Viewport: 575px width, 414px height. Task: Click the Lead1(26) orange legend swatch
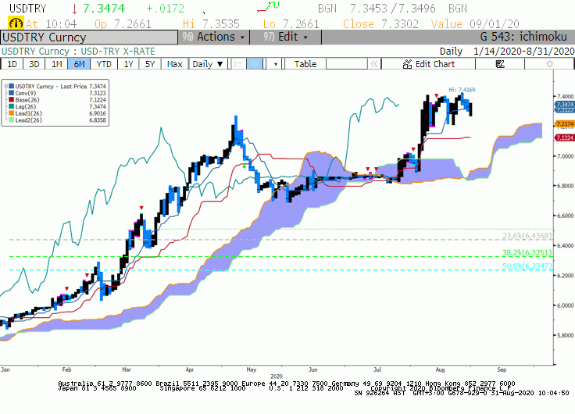[x=12, y=113]
